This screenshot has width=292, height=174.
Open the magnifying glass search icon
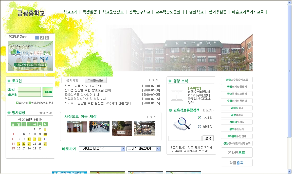(182, 124)
